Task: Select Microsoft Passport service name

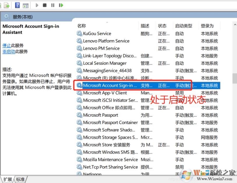Action: [101, 115]
